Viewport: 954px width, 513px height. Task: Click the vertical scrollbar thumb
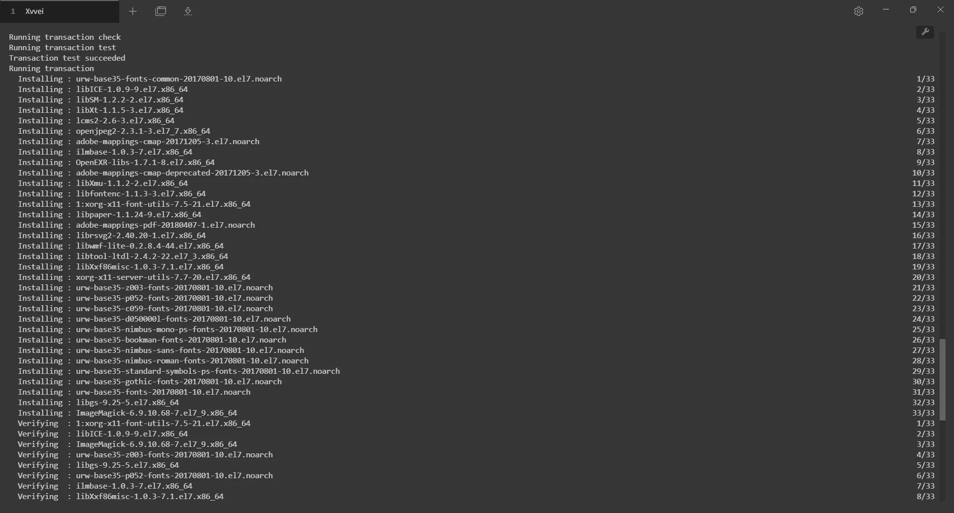(942, 379)
